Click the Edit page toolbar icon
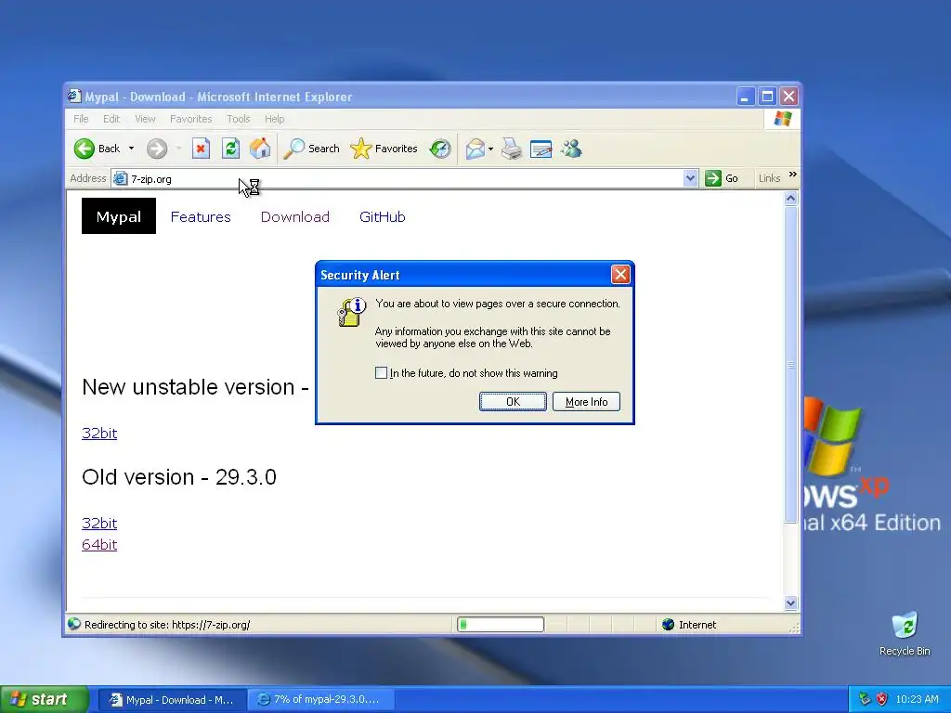 [541, 149]
